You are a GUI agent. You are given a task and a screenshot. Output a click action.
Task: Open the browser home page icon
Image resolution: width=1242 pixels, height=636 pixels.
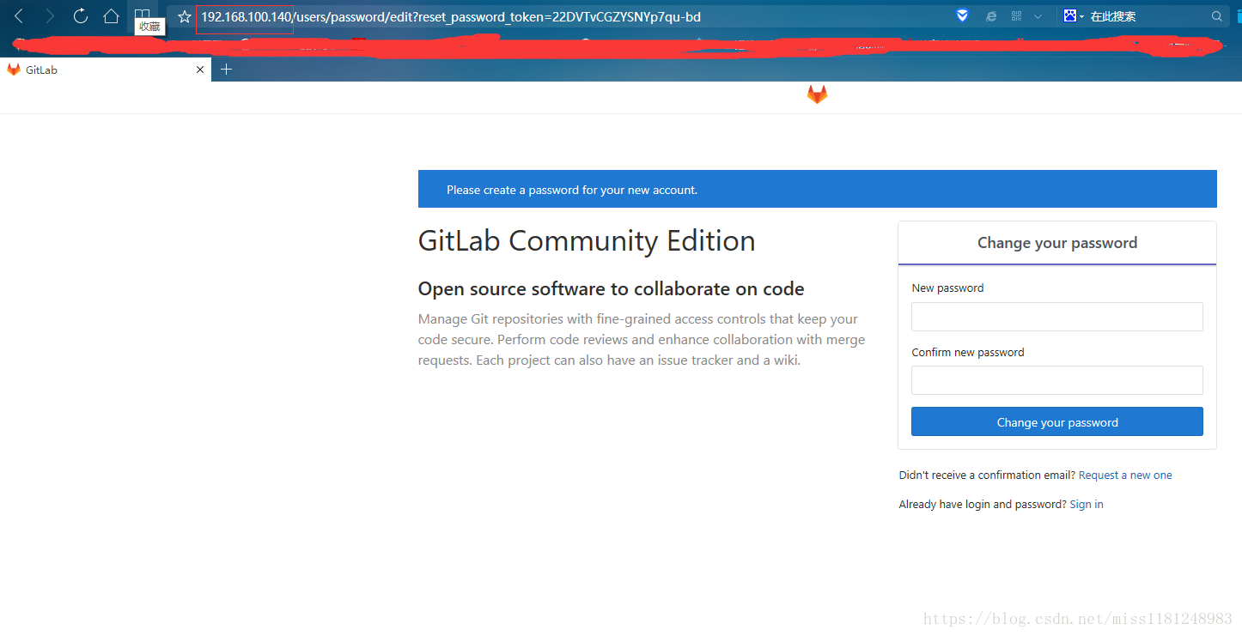[111, 16]
